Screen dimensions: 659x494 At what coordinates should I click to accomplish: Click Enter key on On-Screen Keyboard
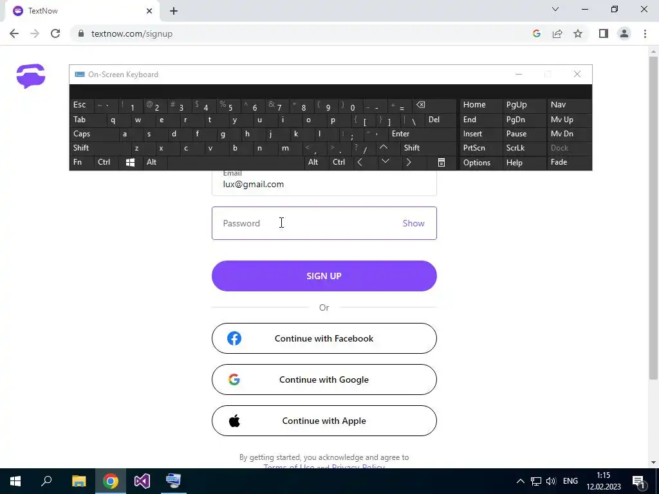[x=422, y=134]
